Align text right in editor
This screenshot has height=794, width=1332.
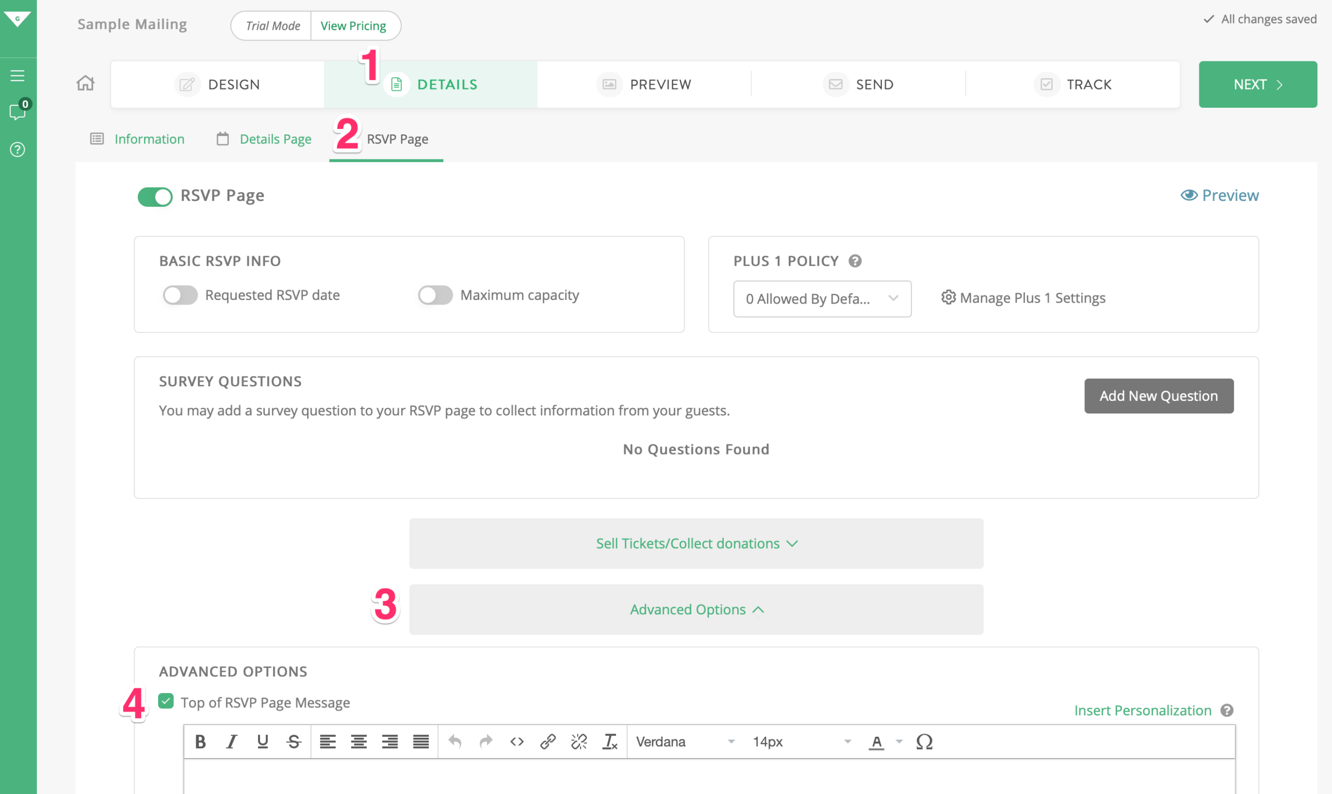(390, 741)
